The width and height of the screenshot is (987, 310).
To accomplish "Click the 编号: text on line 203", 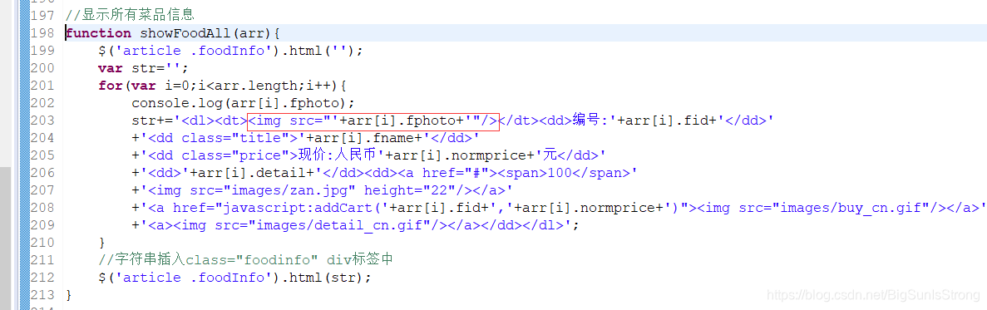I will (x=590, y=121).
